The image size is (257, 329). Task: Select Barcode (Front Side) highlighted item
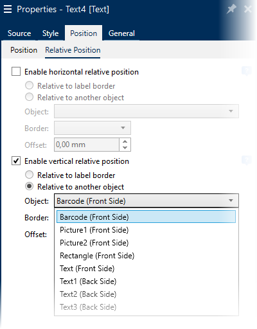pyautogui.click(x=146, y=217)
